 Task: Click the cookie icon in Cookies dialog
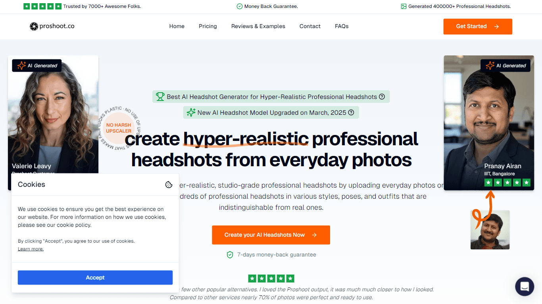coord(169,184)
